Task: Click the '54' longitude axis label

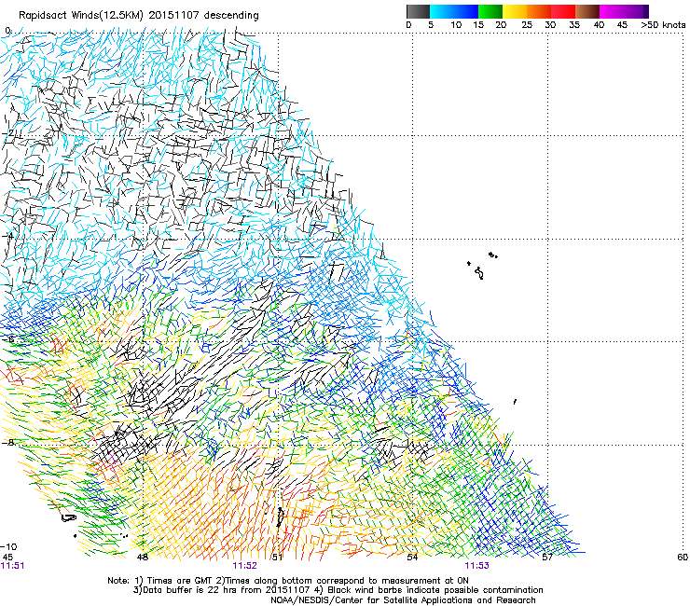Action: (x=412, y=558)
